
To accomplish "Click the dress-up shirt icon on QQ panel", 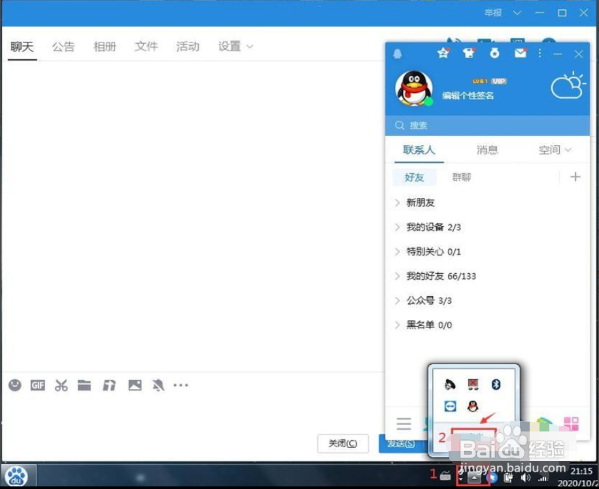I will click(469, 54).
